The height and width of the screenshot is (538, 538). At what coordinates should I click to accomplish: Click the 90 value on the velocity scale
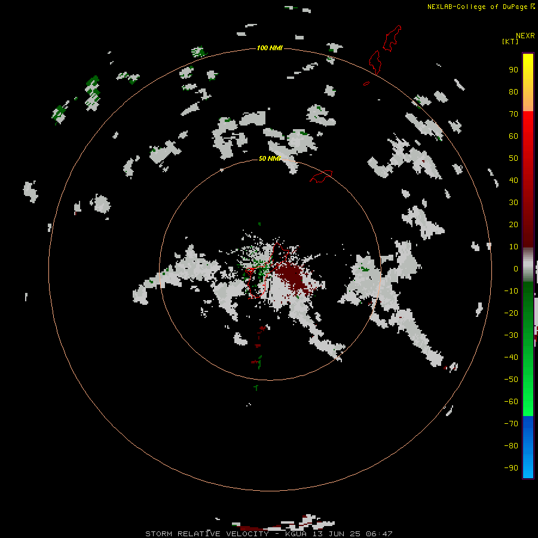pyautogui.click(x=513, y=70)
